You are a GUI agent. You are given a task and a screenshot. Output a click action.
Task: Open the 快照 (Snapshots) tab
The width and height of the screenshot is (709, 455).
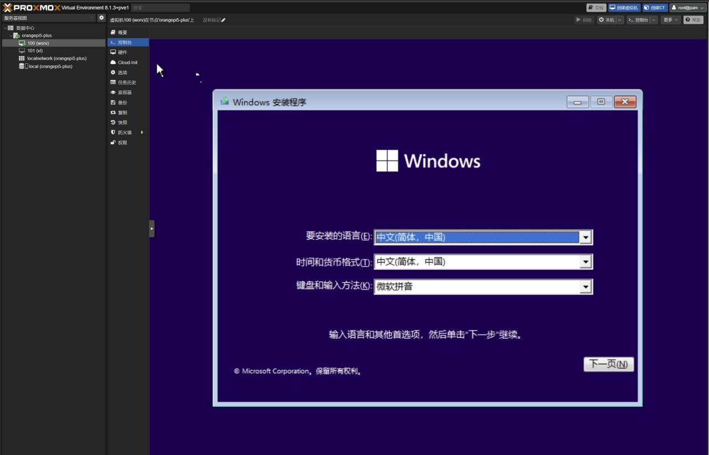coord(128,122)
